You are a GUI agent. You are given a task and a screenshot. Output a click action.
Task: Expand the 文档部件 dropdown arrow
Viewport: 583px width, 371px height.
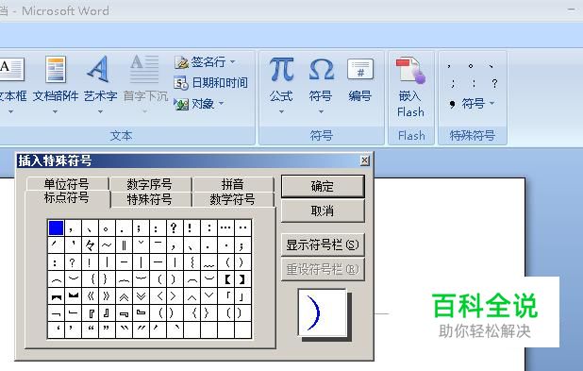[55, 111]
